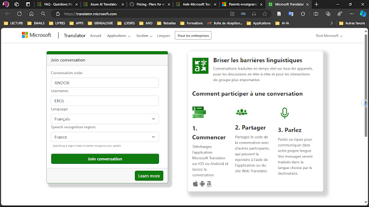The image size is (369, 207).
Task: Click the green Translator app logo
Action: (x=200, y=66)
